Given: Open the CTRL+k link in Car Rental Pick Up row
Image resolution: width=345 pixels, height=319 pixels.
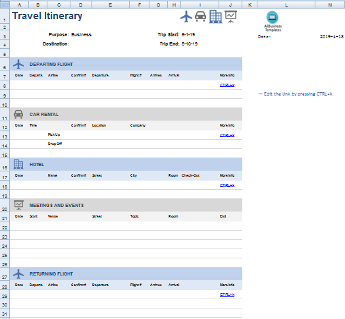Looking at the screenshot, I should [x=227, y=135].
